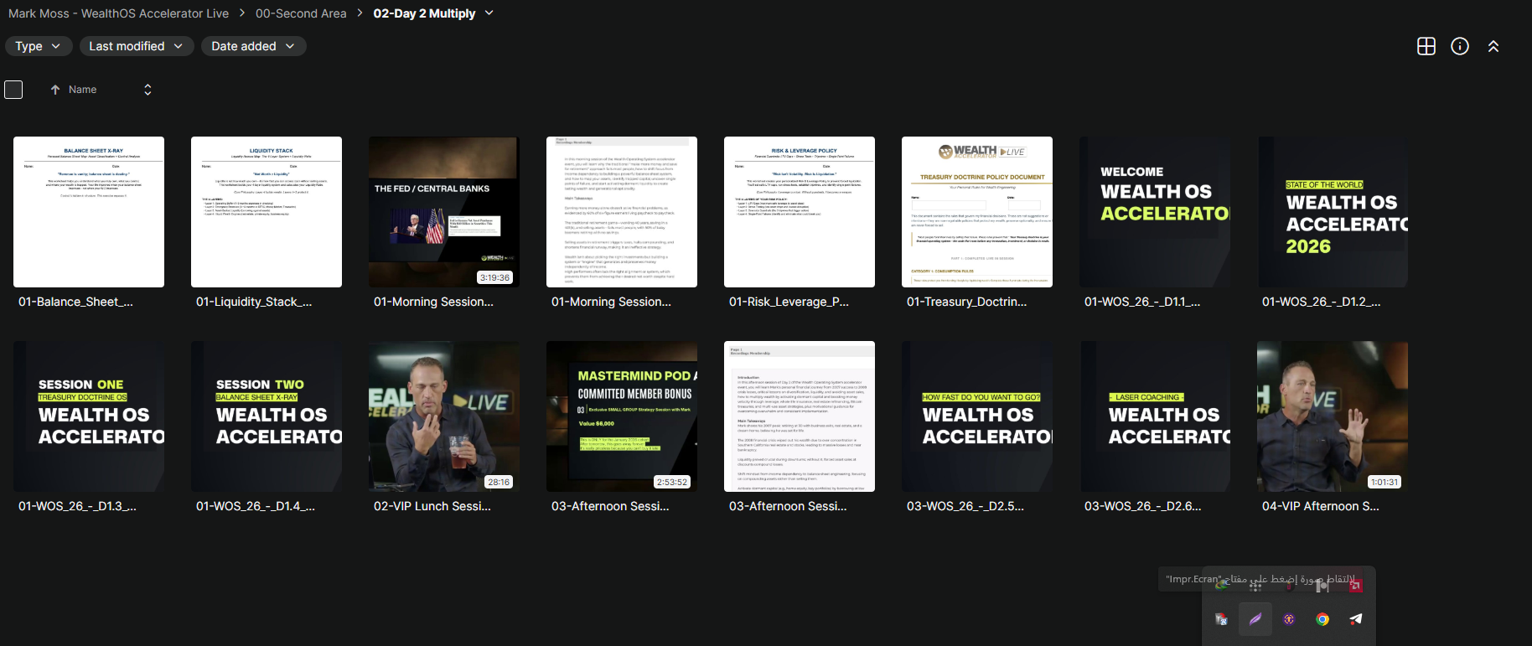This screenshot has width=1532, height=646.
Task: Open 01-Liquidity_Stack document thumbnail
Action: [267, 212]
